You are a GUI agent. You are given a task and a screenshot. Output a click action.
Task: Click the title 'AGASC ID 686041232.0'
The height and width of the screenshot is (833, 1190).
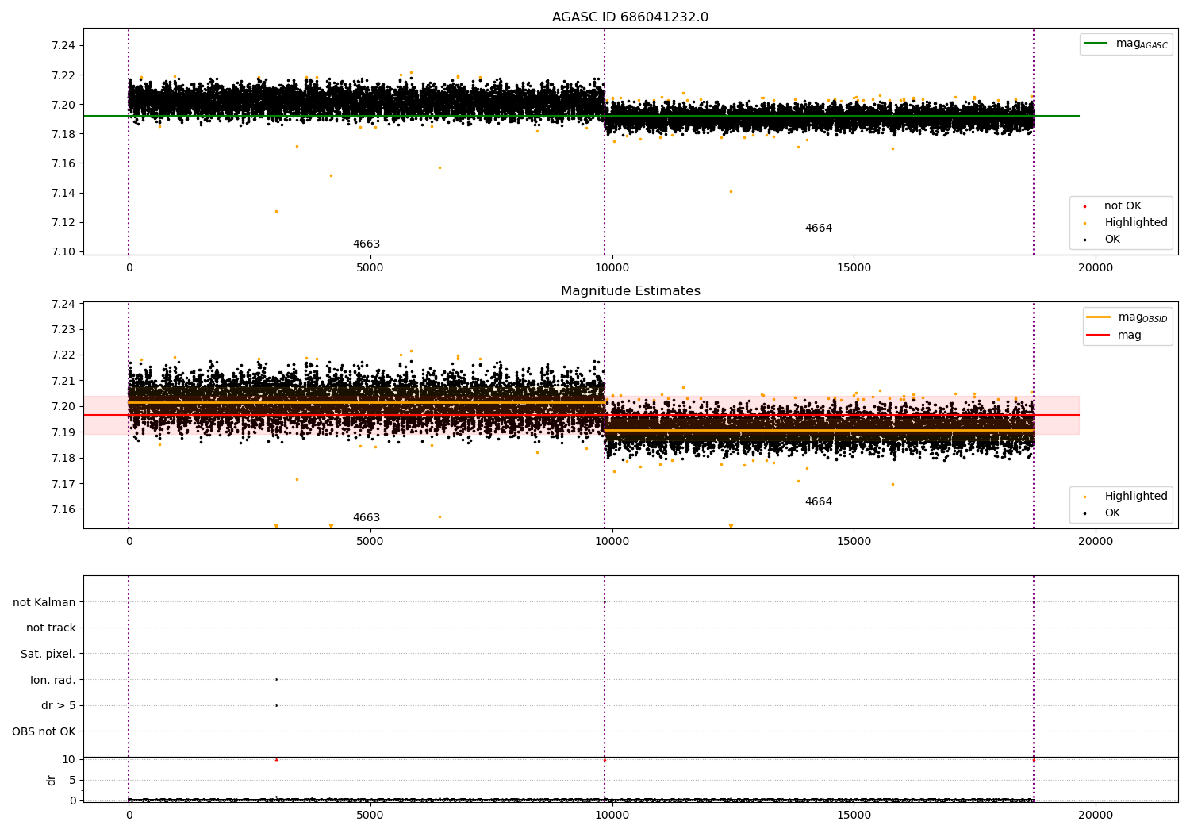(x=630, y=17)
